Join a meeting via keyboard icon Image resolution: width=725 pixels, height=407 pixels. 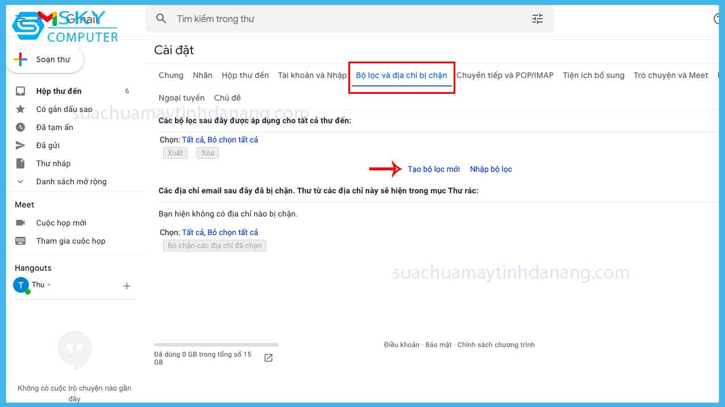pos(21,241)
